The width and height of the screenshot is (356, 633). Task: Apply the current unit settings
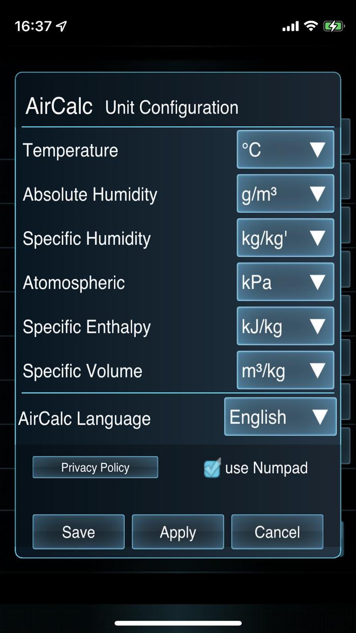(177, 532)
